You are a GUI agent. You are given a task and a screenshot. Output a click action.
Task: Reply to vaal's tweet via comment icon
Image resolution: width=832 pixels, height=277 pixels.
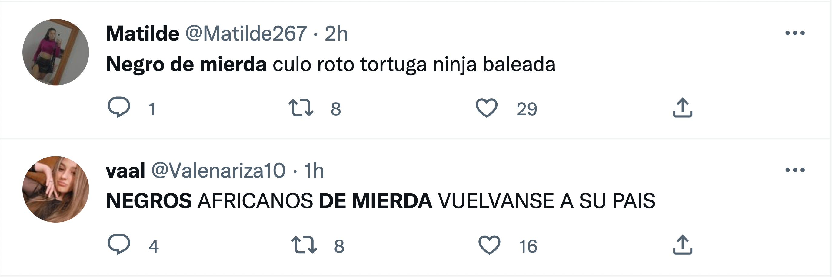(119, 244)
